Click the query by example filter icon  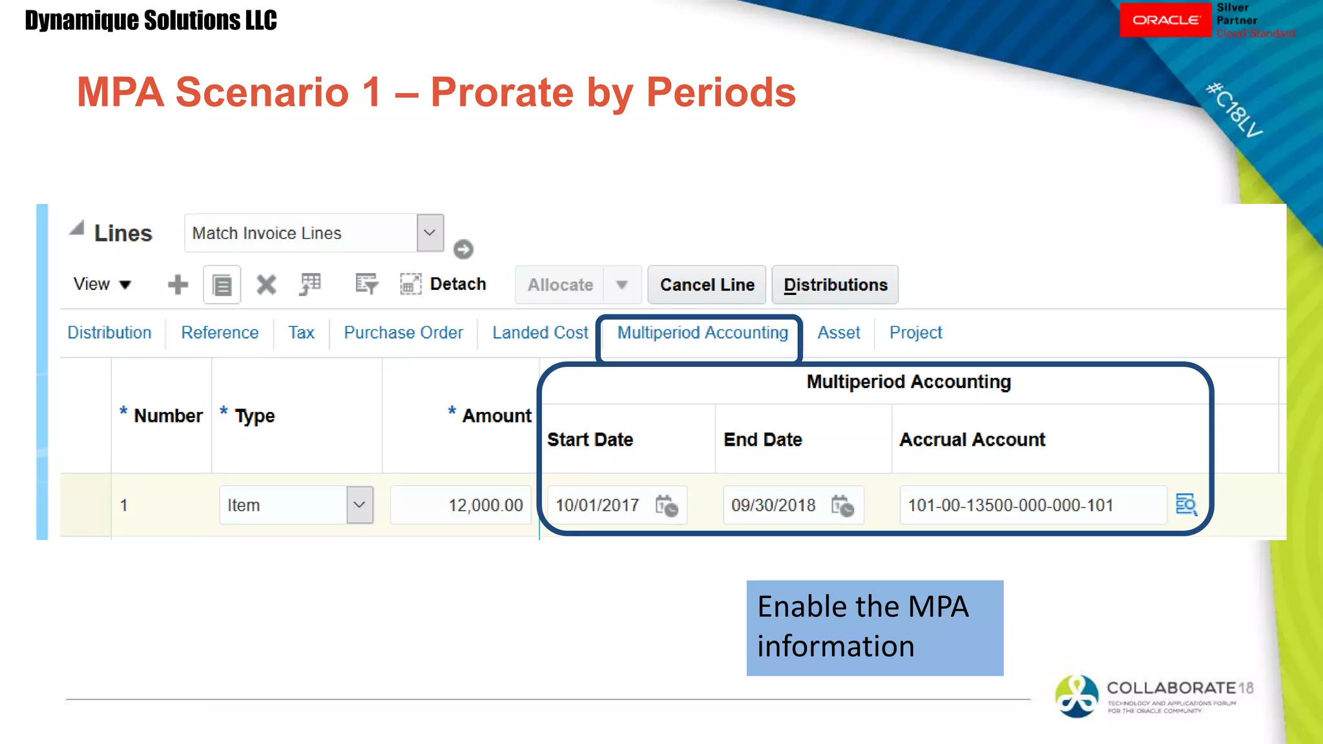[366, 284]
